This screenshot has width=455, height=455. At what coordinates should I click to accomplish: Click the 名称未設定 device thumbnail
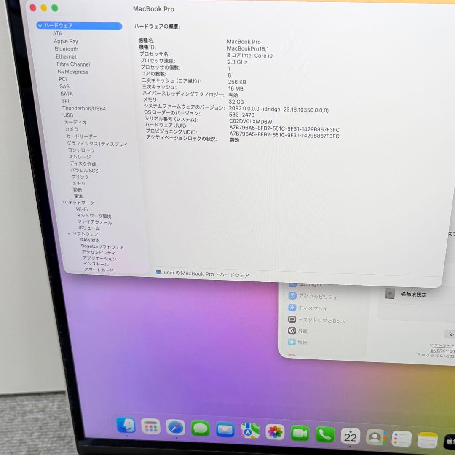tap(390, 294)
